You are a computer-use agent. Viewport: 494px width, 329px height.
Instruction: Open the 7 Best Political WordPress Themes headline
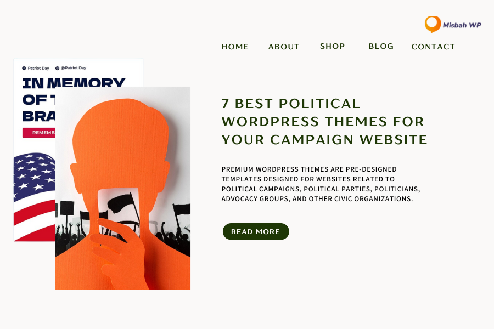click(x=324, y=122)
